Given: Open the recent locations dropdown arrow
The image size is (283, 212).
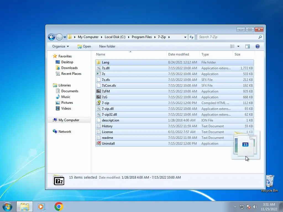Looking at the screenshot, I should (x=65, y=37).
